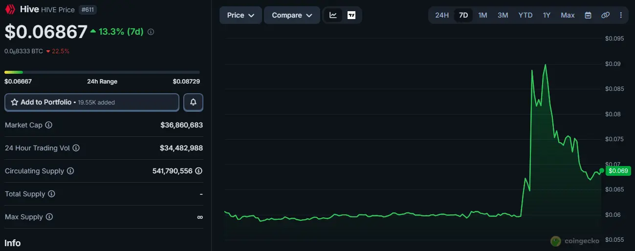Click the Hive HIVE Price title
The height and width of the screenshot is (251, 635).
(47, 9)
